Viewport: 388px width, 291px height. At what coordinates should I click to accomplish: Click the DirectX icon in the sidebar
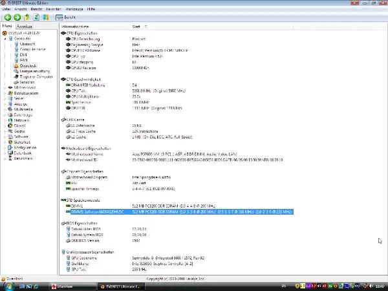coord(10,125)
